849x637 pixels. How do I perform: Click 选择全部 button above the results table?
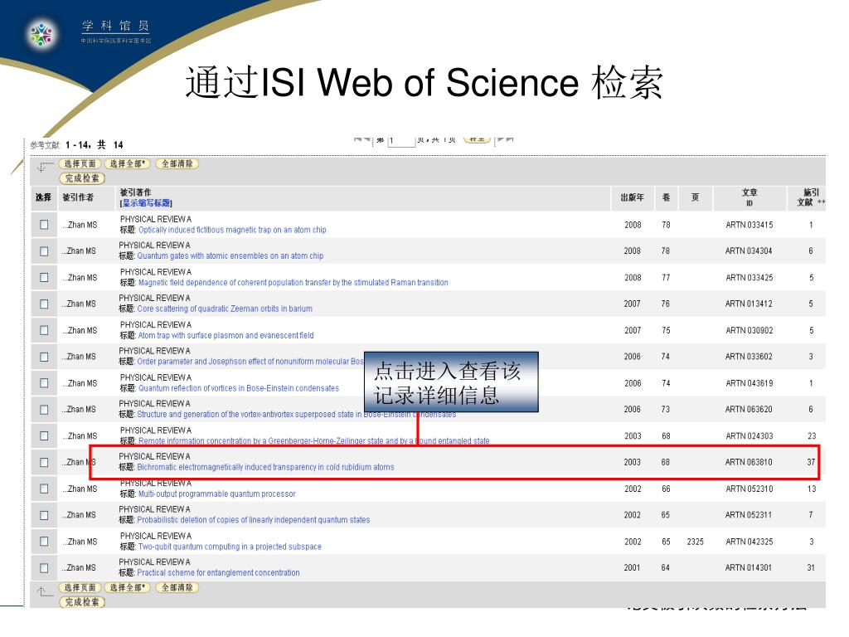coord(127,163)
